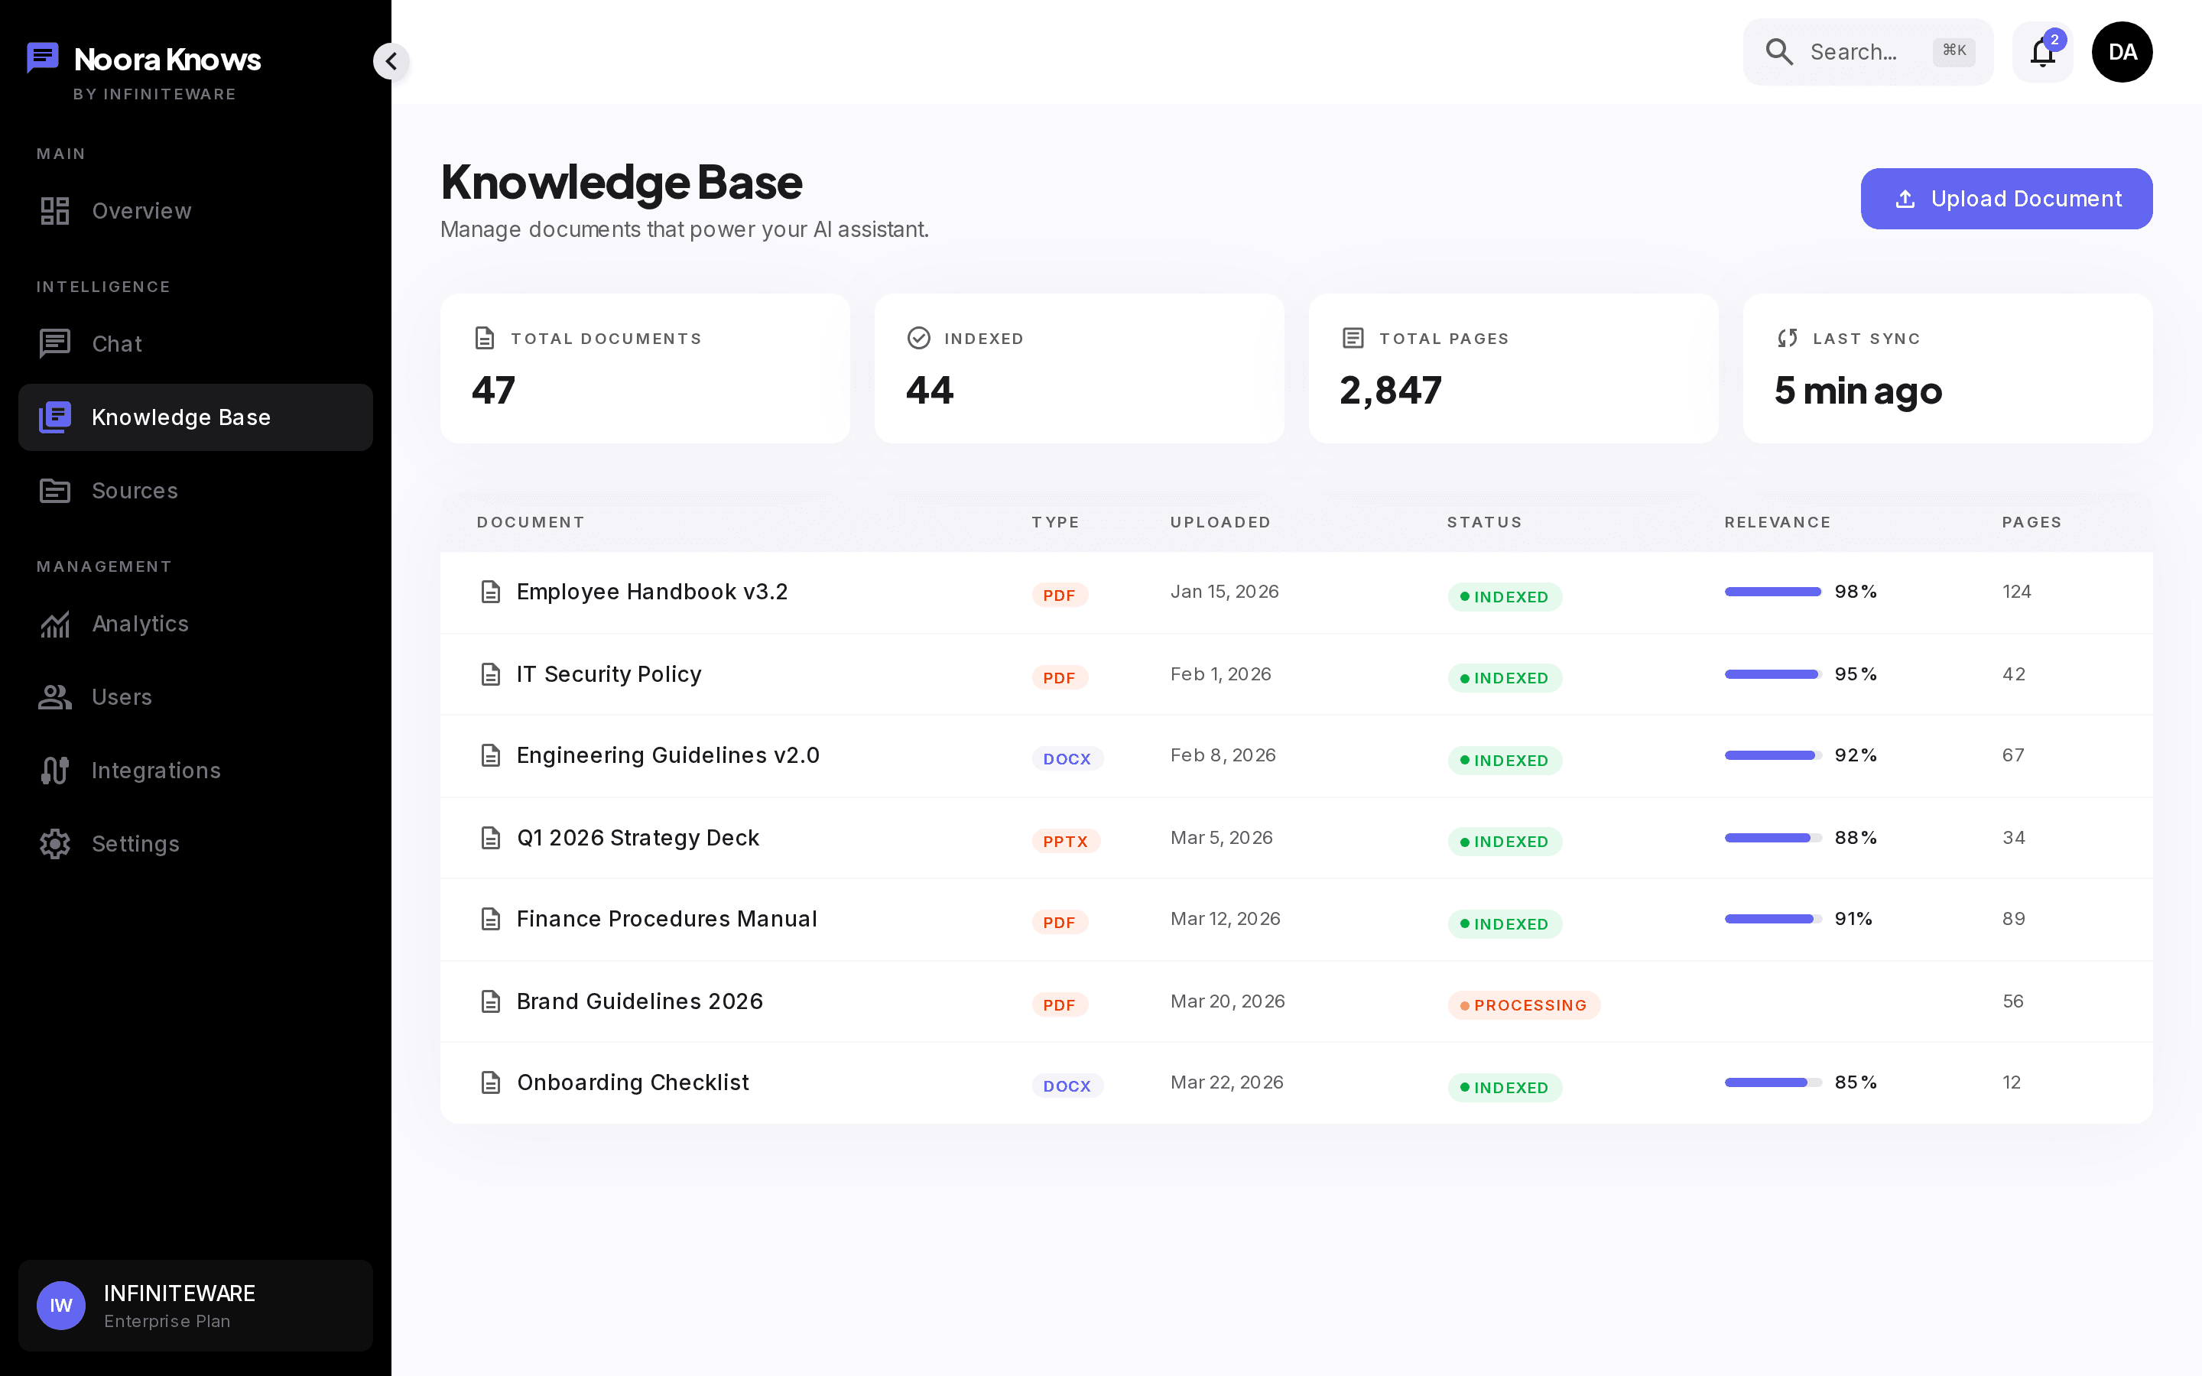Go to Users menu item
Image resolution: width=2202 pixels, height=1376 pixels.
196,697
